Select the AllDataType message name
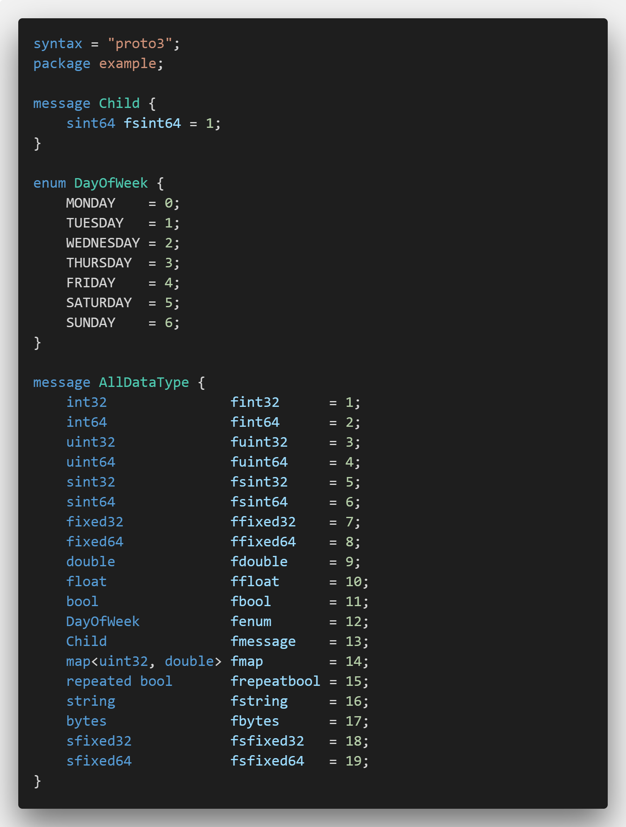Image resolution: width=626 pixels, height=827 pixels. point(144,382)
